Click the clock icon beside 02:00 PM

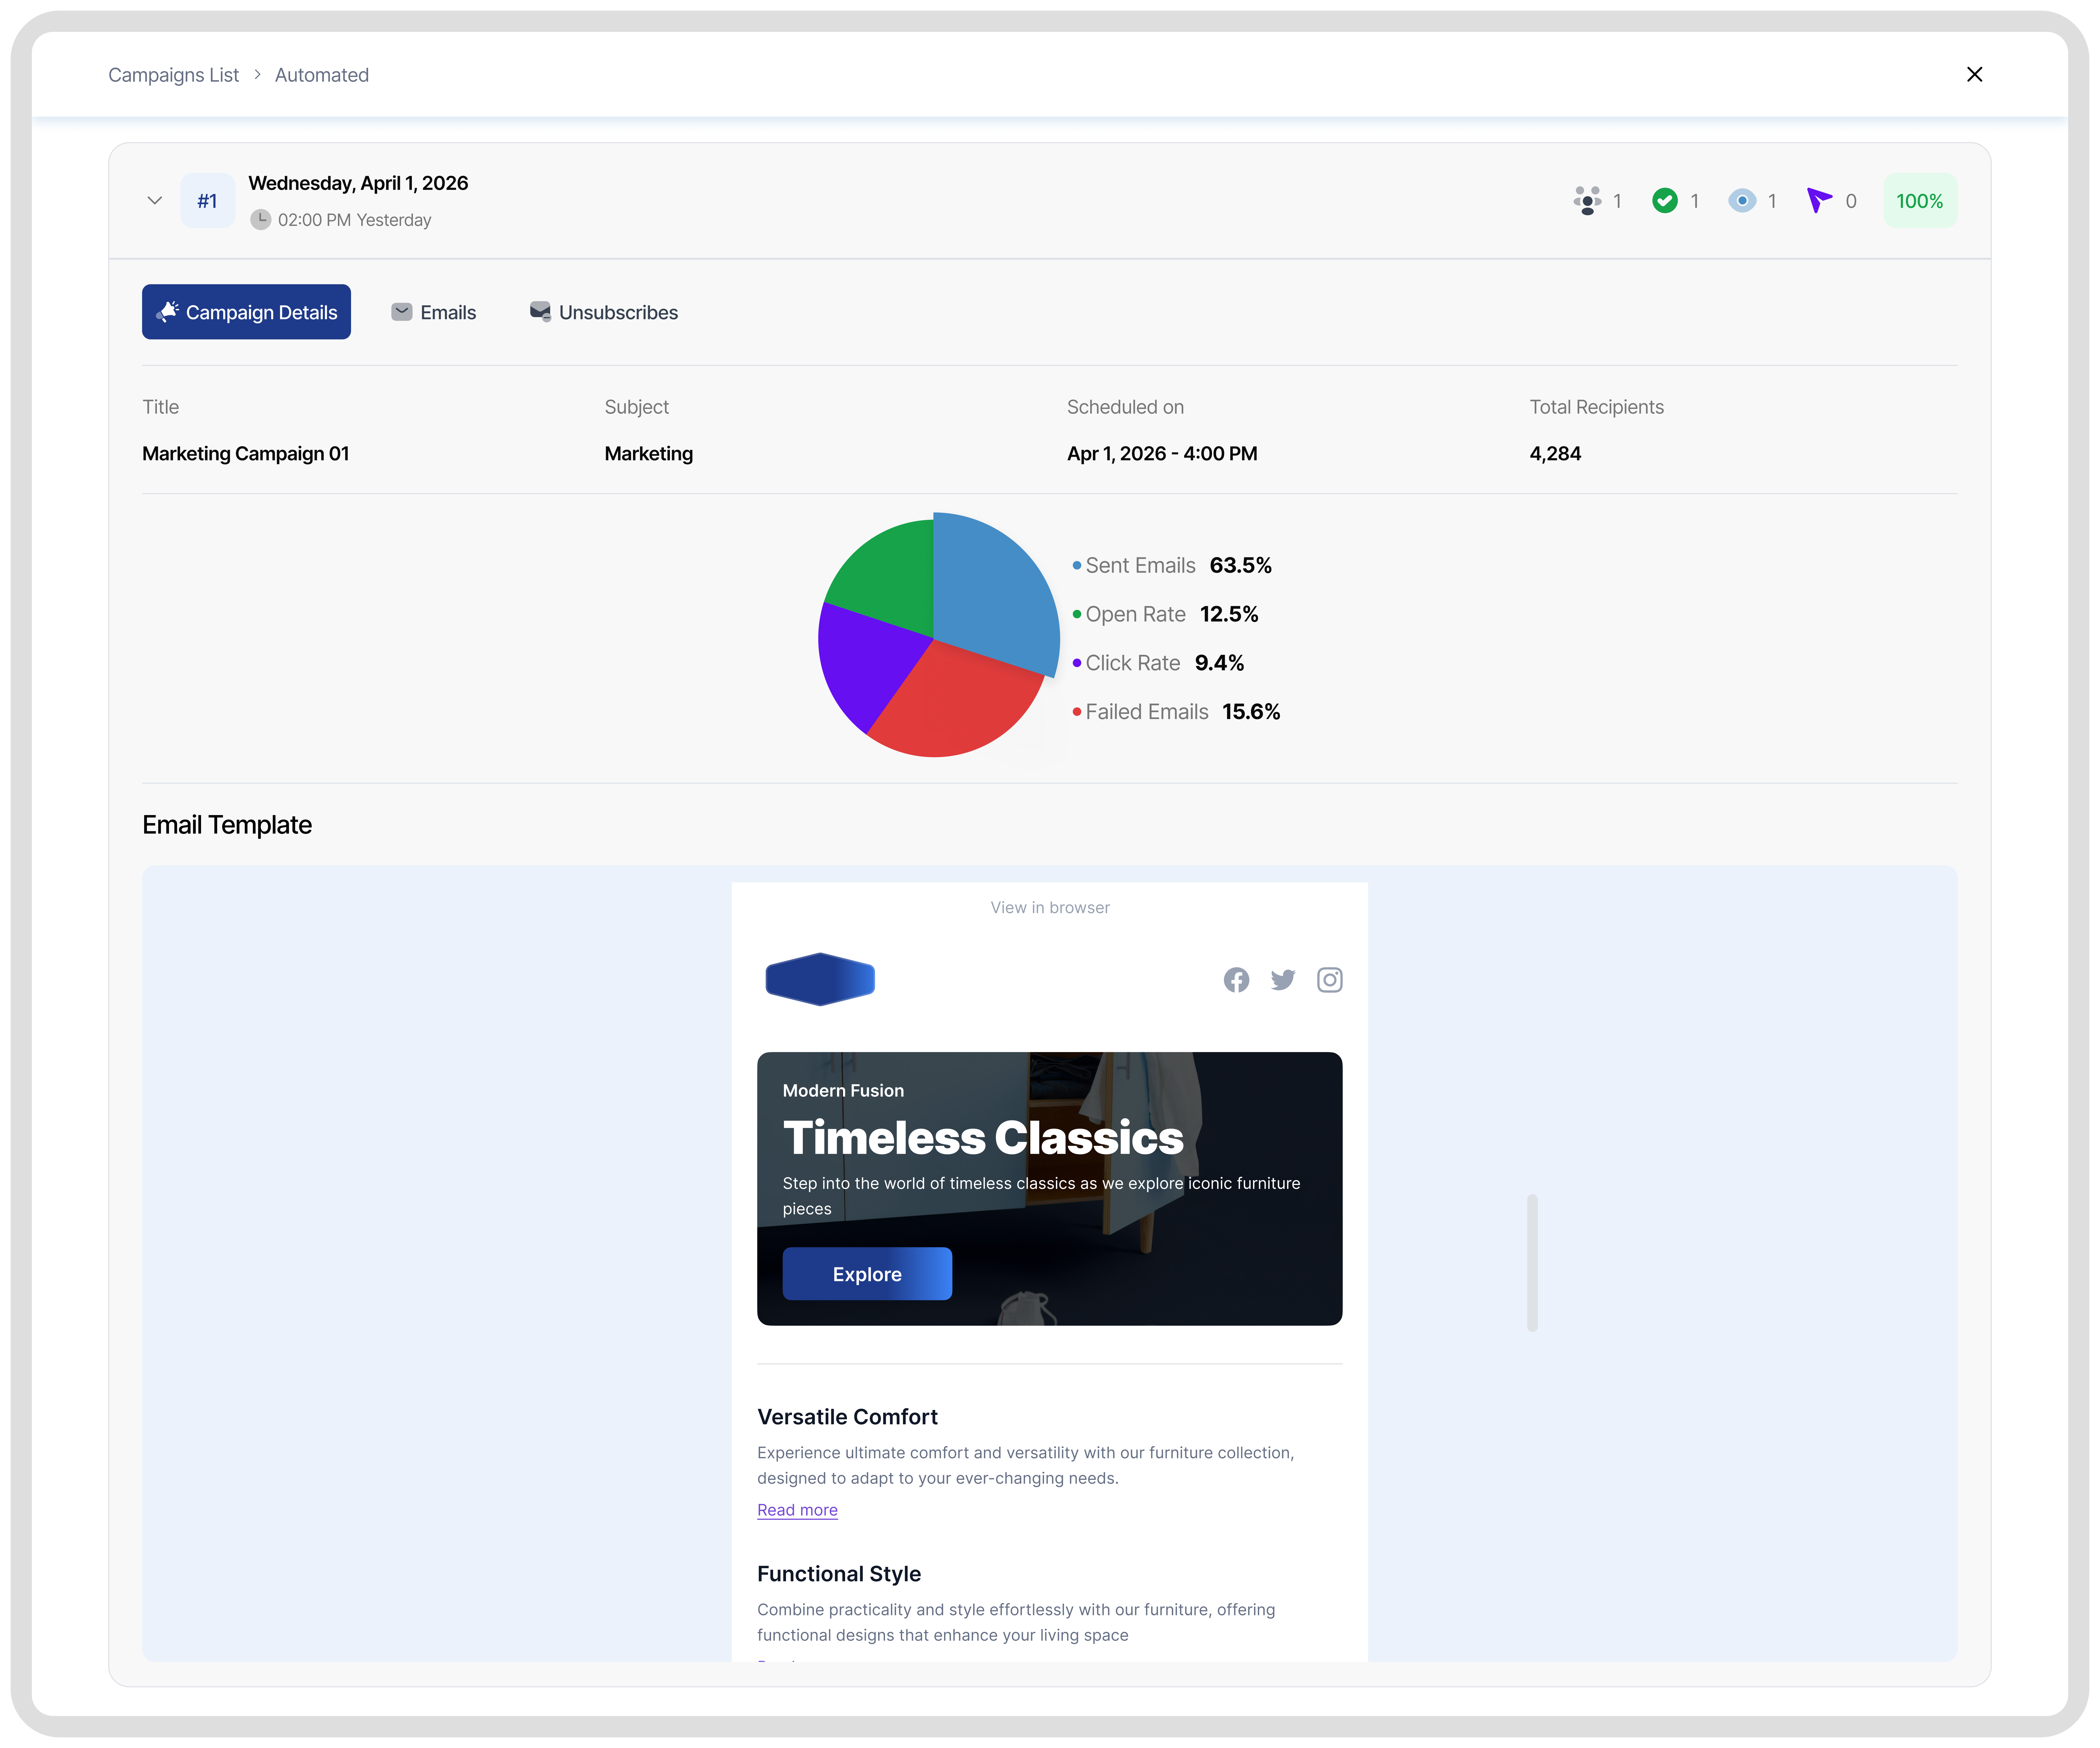coord(260,220)
